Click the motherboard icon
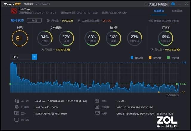191x131 pixels. coord(97,101)
